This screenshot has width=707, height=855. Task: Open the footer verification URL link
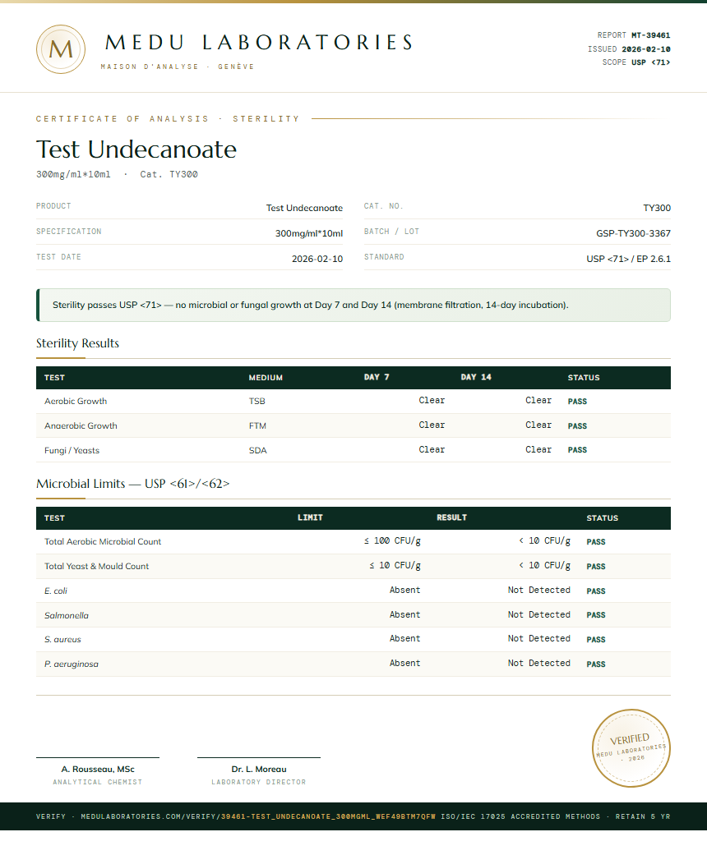[258, 816]
